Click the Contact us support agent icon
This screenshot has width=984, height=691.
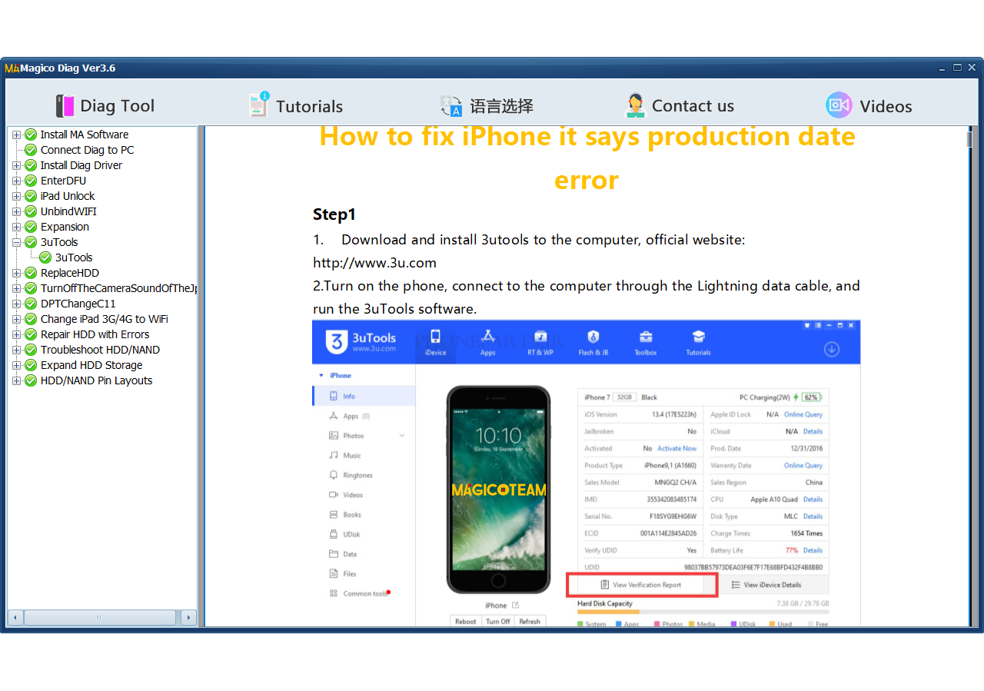pos(635,105)
